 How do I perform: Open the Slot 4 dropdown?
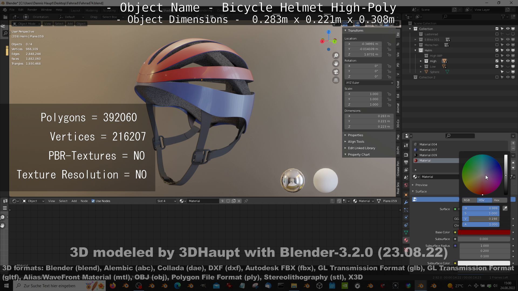[166, 201]
